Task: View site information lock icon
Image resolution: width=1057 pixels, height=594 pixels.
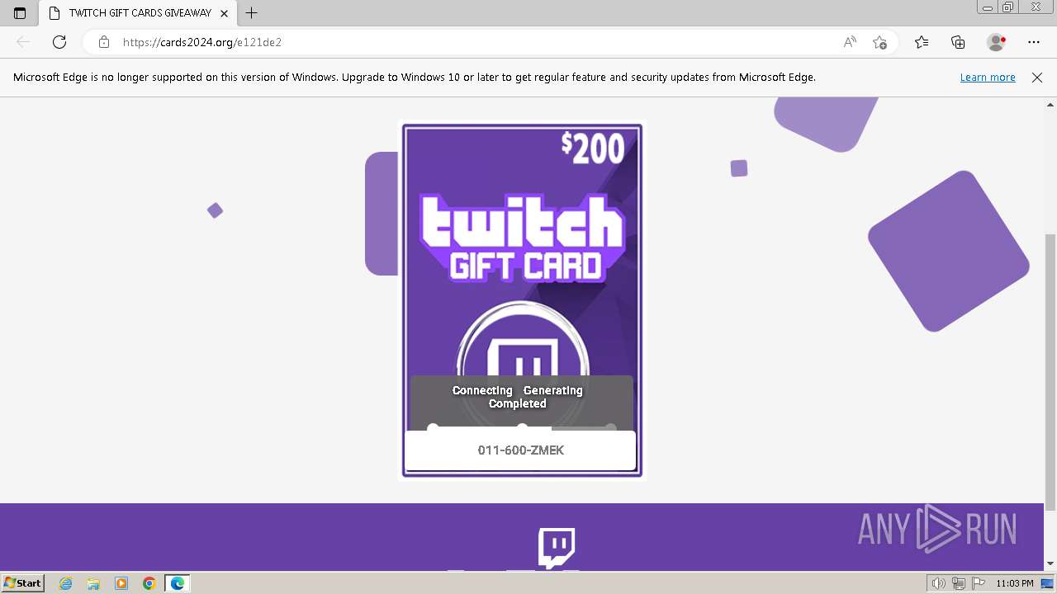Action: pos(104,42)
